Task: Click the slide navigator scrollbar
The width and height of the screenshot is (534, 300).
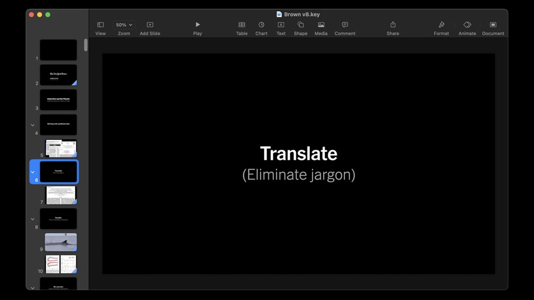Action: (x=85, y=45)
